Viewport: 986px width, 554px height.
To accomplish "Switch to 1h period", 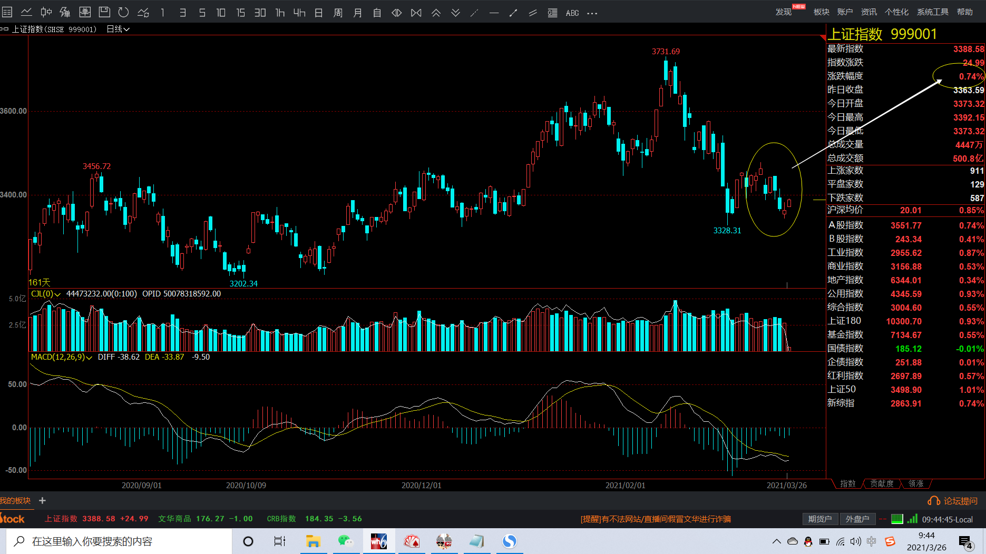I will (x=280, y=12).
